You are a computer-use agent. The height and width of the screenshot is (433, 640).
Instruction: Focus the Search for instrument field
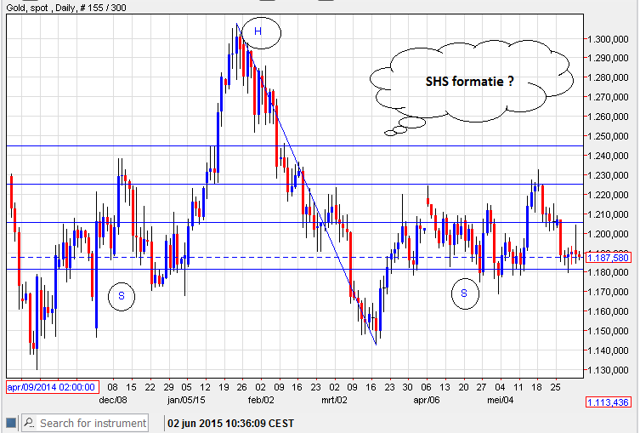[x=92, y=423]
